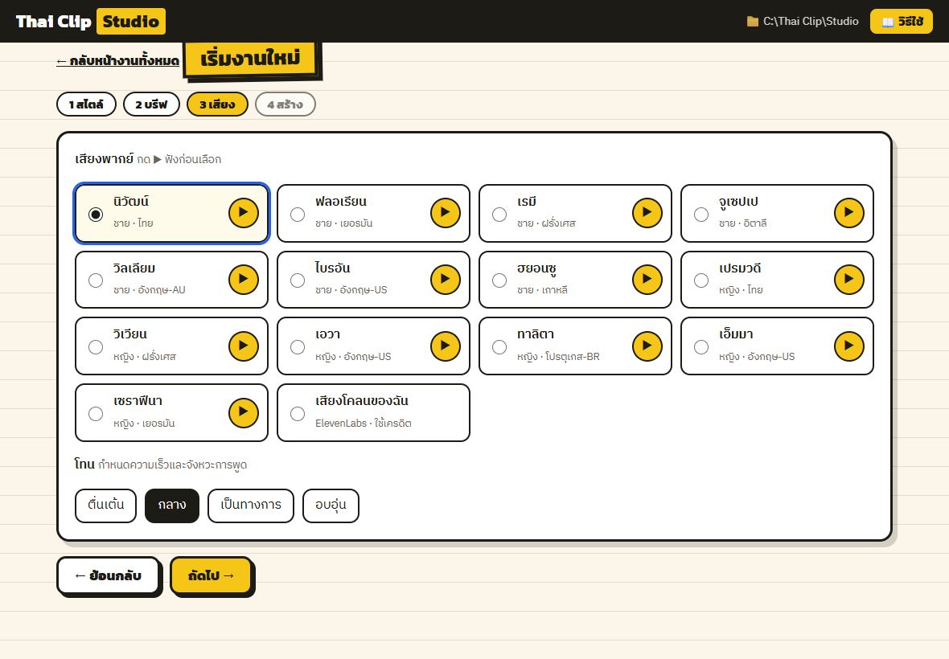
Task: Play the ฟลอเรียน voice preview
Action: (x=446, y=213)
